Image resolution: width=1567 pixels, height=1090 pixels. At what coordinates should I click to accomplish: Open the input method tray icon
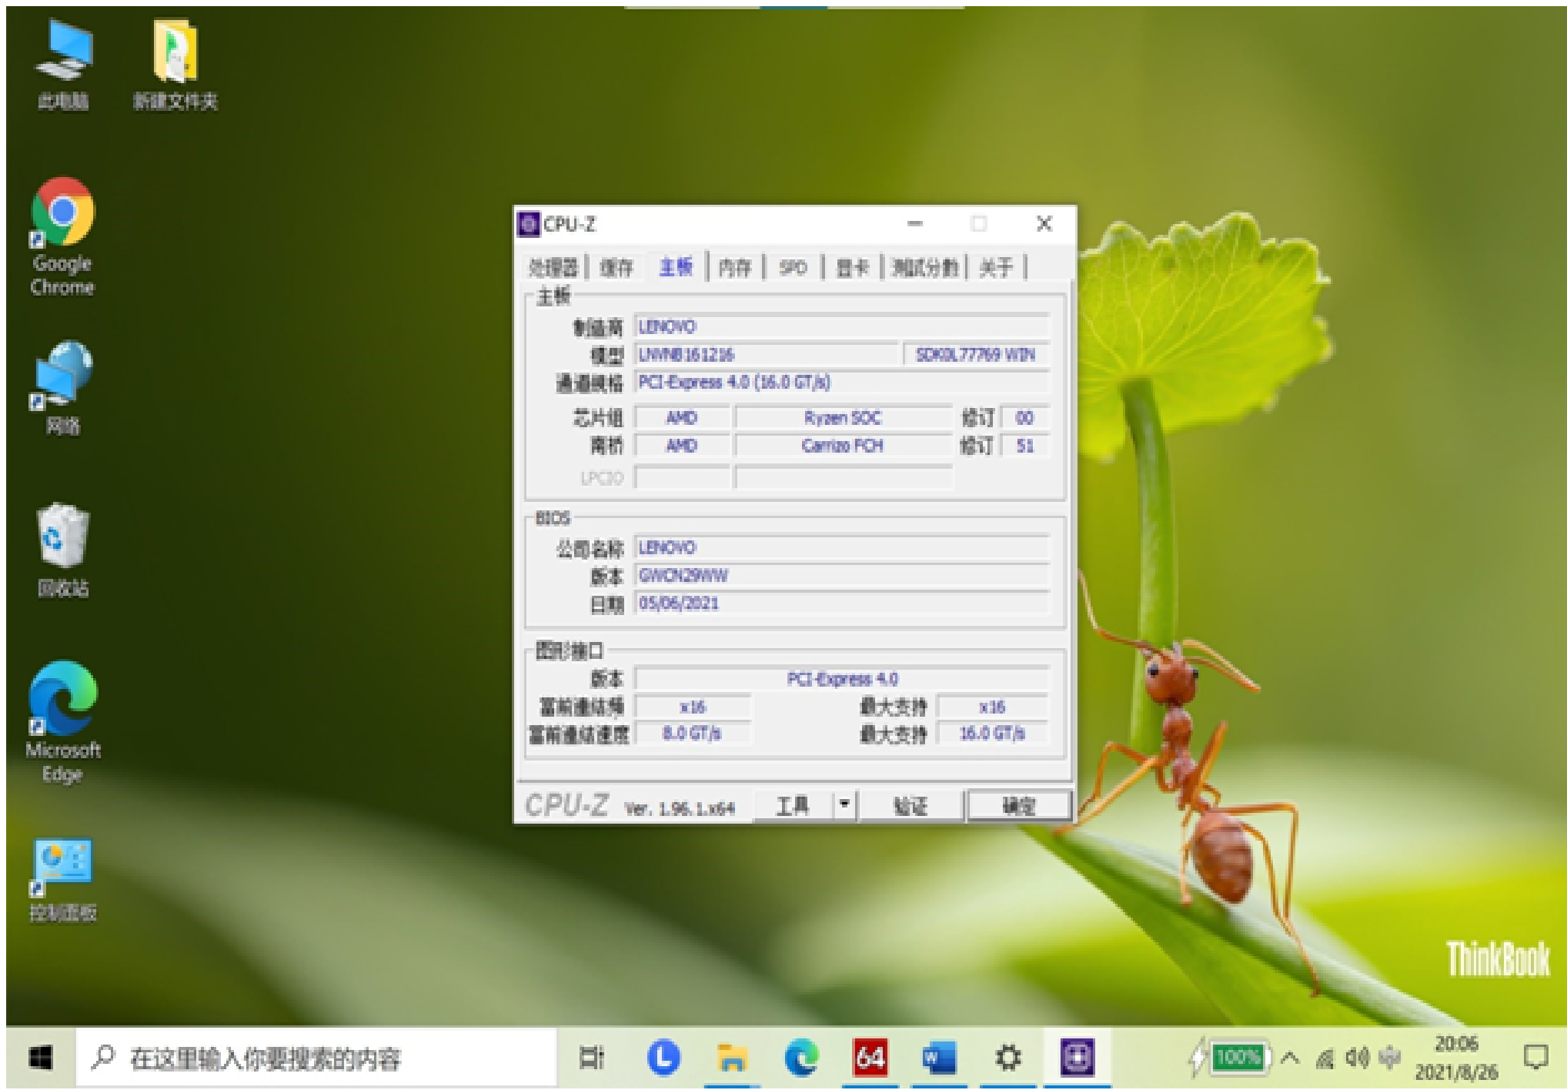tap(1389, 1058)
